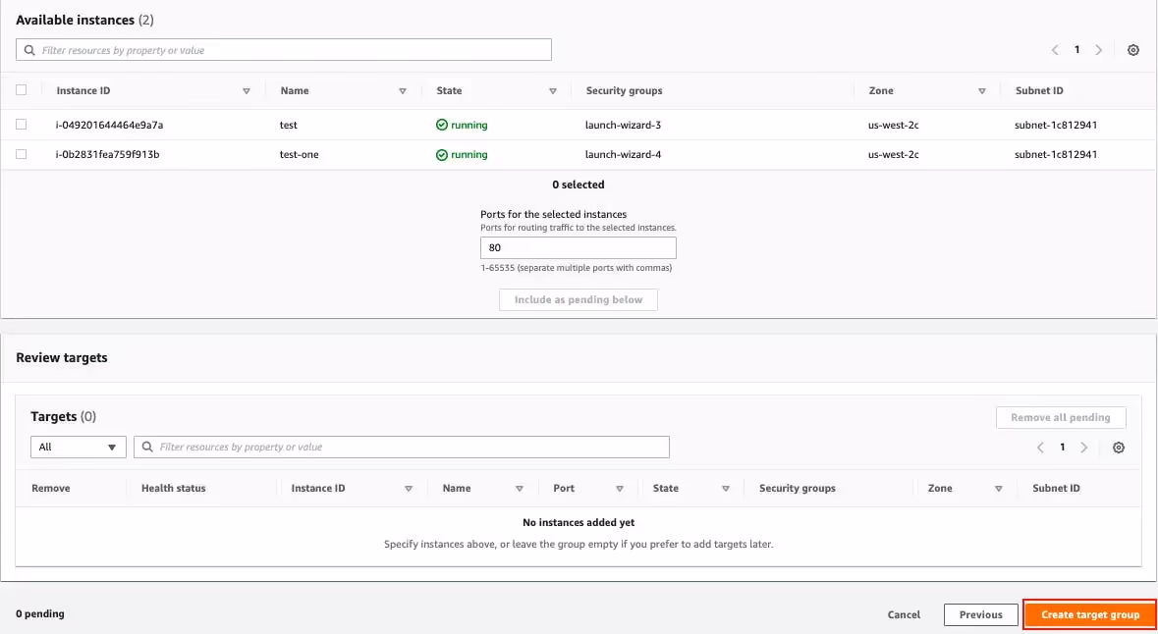Open the preferences gear in the Targets panel
This screenshot has height=634, width=1158.
pos(1118,447)
